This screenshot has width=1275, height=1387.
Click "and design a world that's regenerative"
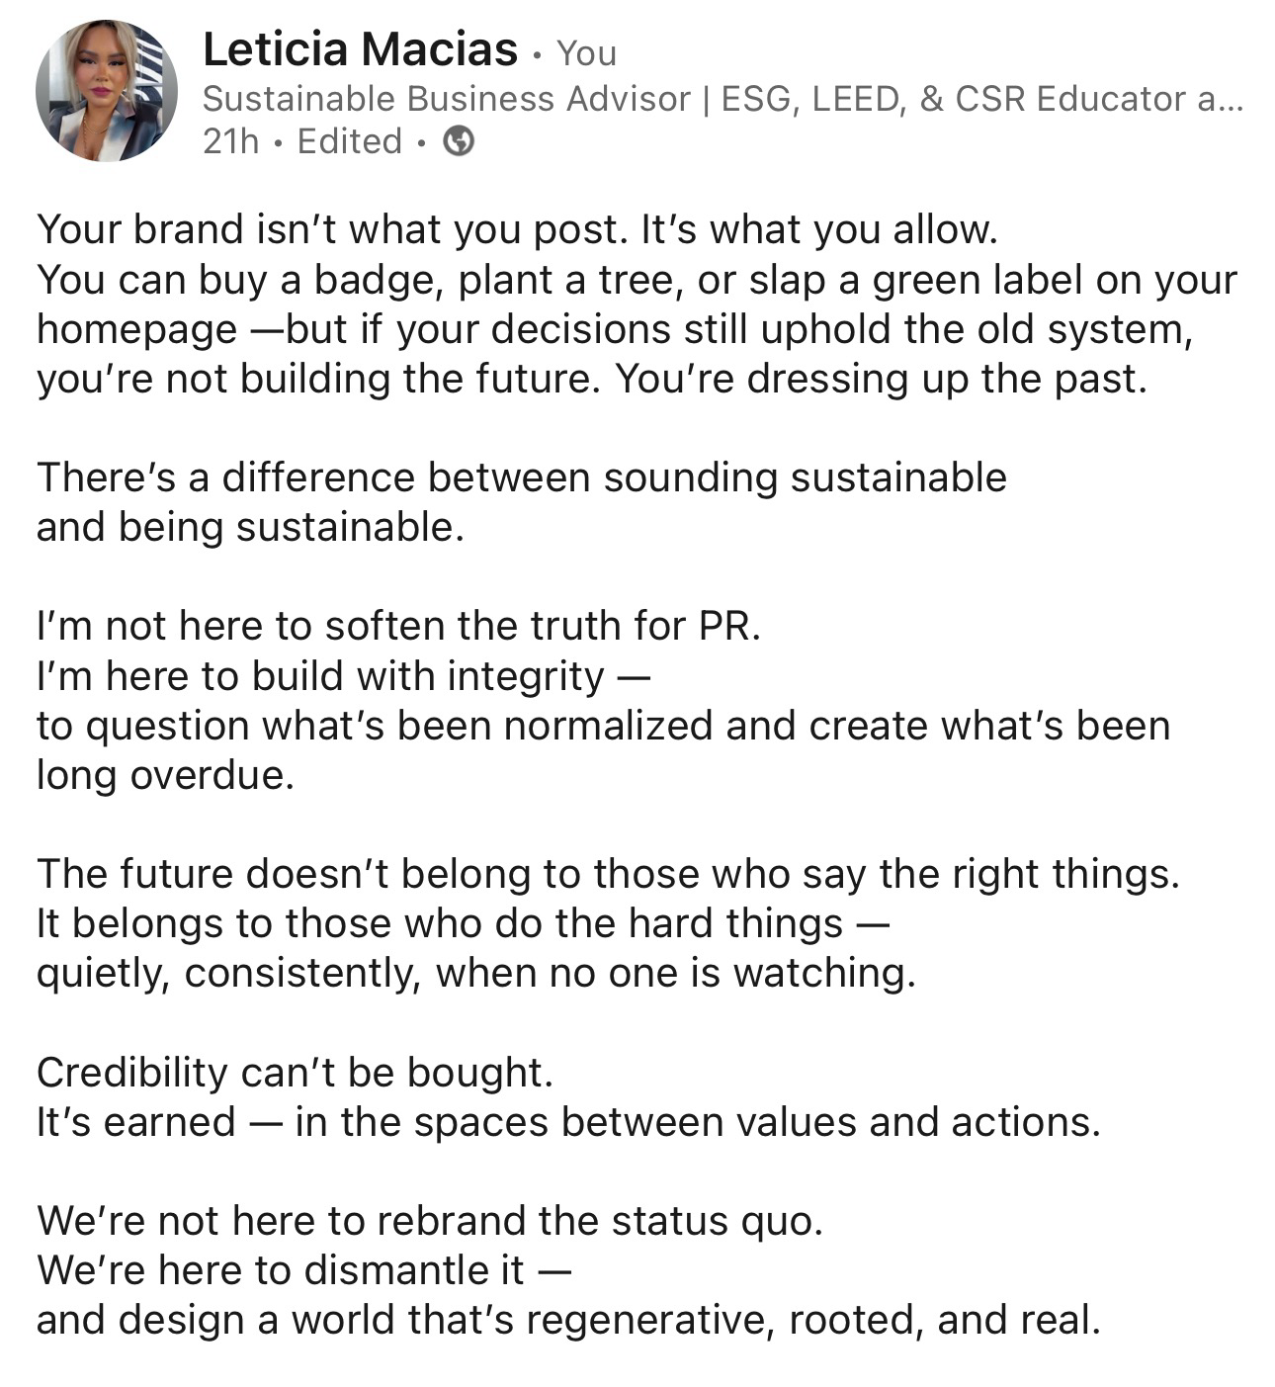tap(568, 1321)
